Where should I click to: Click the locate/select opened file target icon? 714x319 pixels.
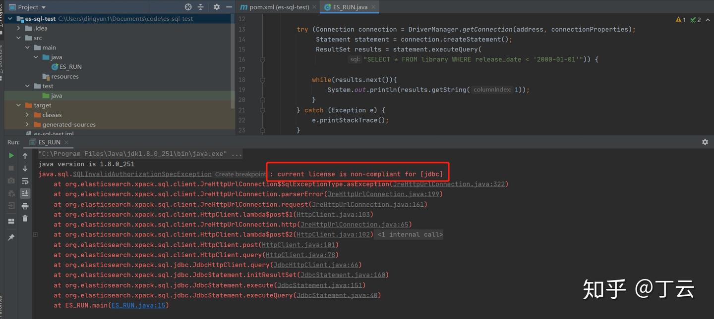[188, 7]
